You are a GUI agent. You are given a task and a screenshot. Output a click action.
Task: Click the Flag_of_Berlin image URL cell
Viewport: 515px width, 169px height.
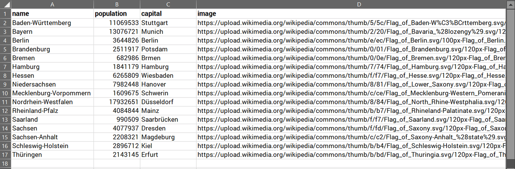tap(351, 40)
